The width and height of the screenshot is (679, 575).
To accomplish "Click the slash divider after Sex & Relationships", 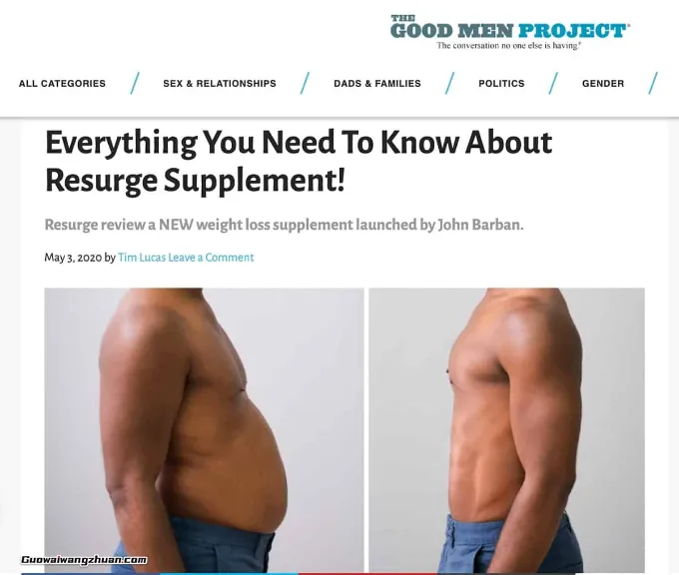I will (x=305, y=83).
